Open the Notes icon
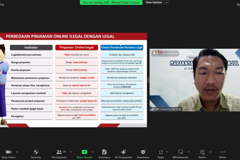This screenshot has width=240, height=160. coord(202,152)
